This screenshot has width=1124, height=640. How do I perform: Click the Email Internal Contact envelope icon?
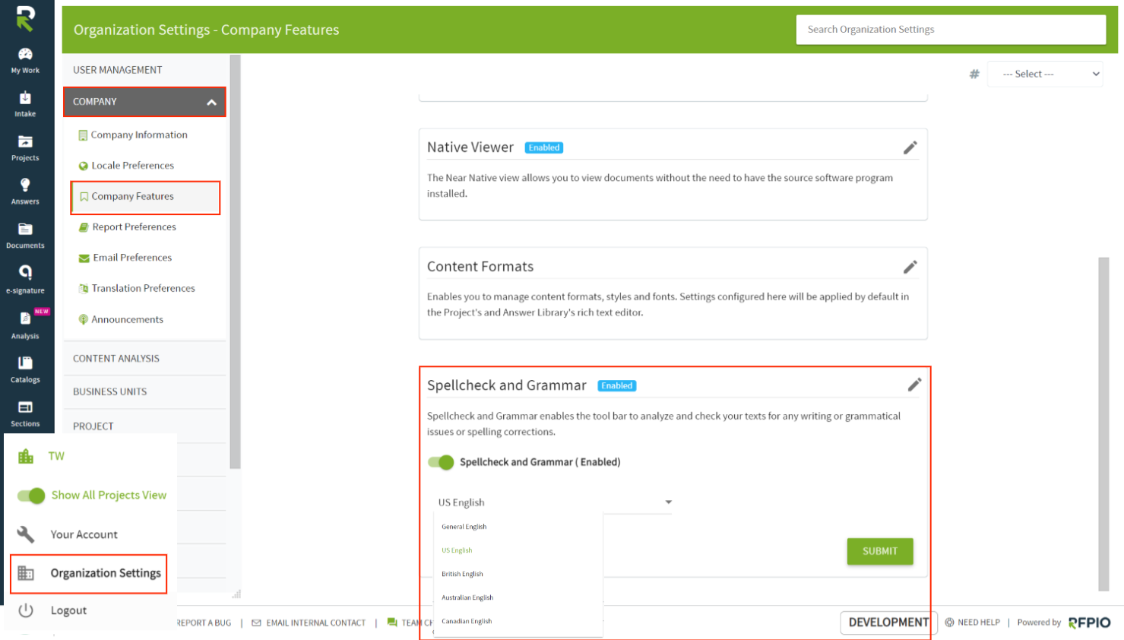256,623
